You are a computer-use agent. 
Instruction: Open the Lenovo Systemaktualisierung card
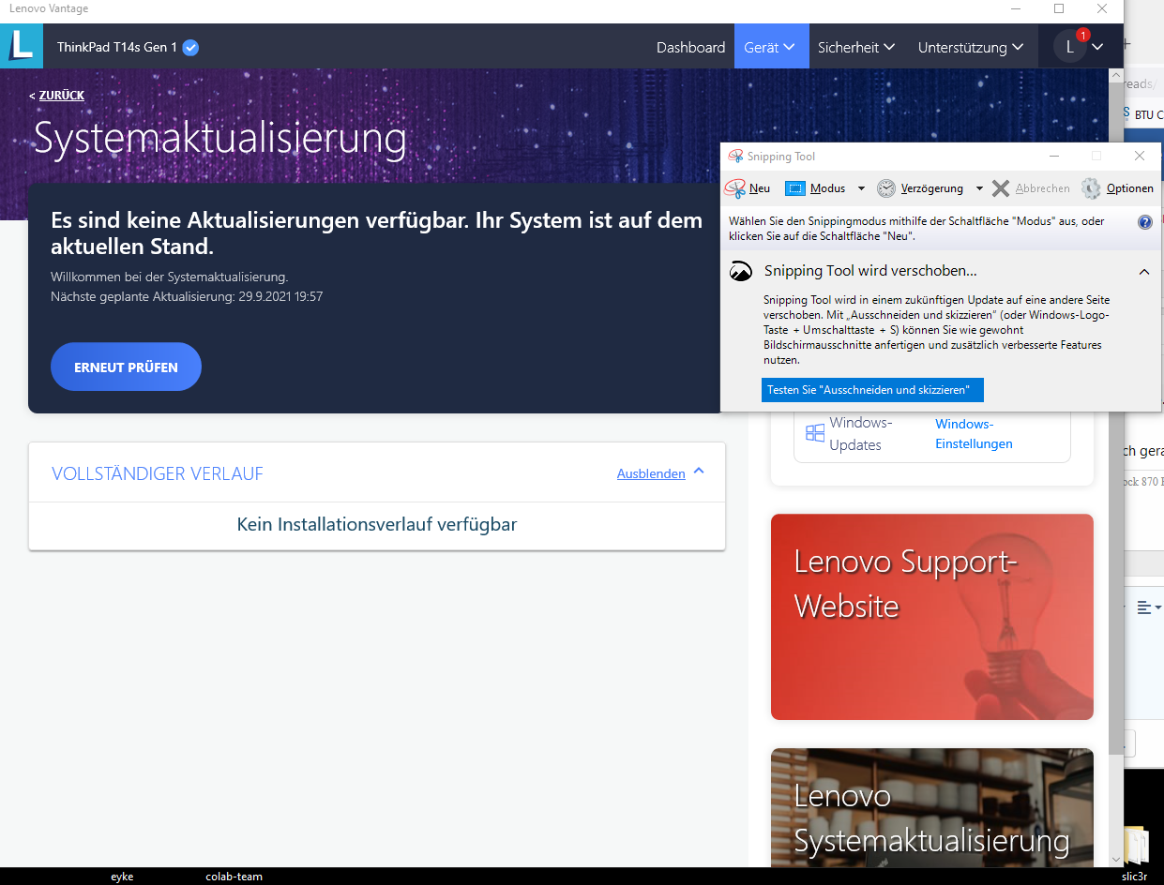pyautogui.click(x=932, y=807)
